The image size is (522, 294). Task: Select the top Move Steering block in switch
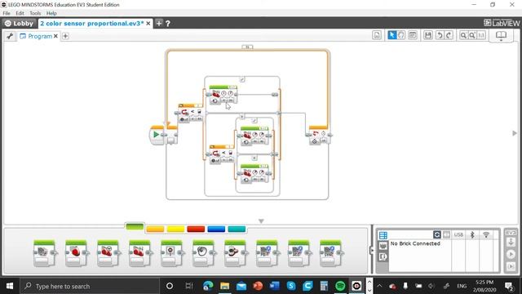coord(223,95)
